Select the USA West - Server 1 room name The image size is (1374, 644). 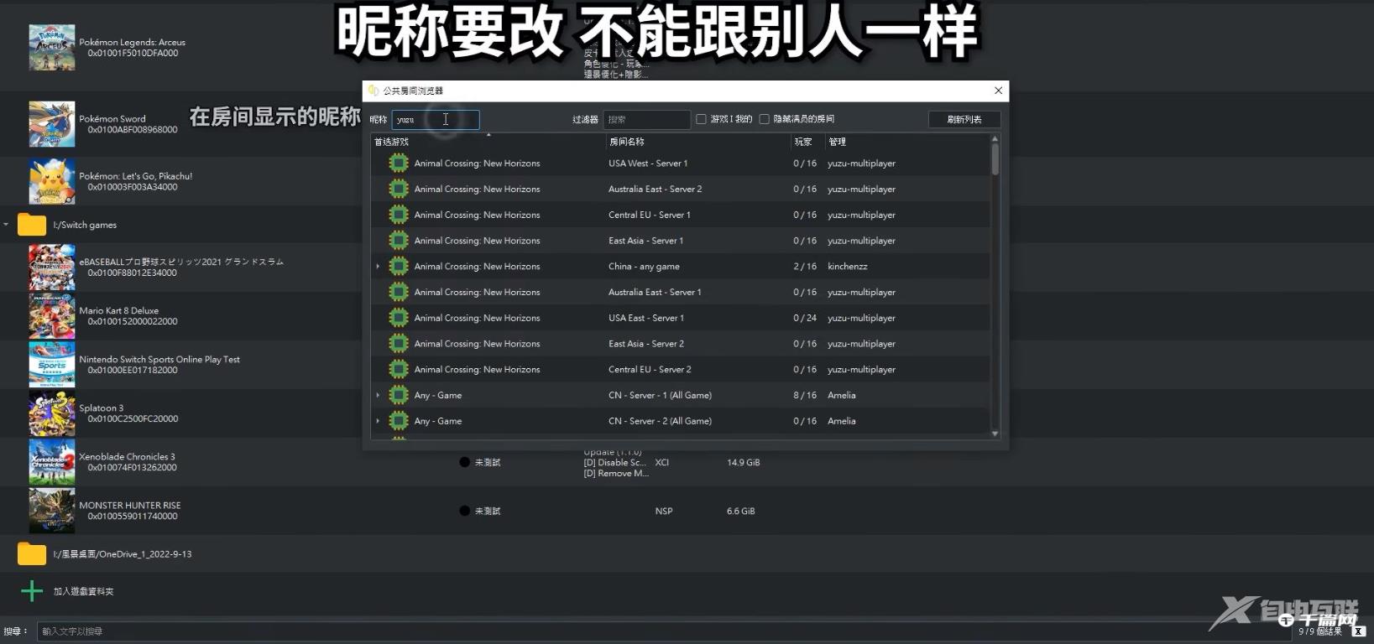tap(648, 164)
